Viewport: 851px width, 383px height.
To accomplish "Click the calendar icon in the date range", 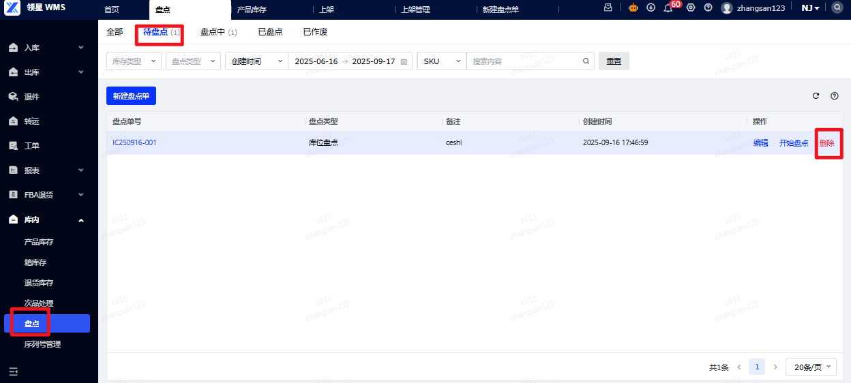I will [404, 61].
